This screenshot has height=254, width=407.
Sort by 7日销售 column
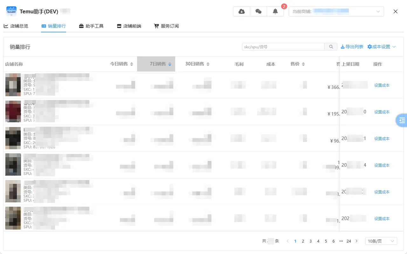click(x=161, y=64)
